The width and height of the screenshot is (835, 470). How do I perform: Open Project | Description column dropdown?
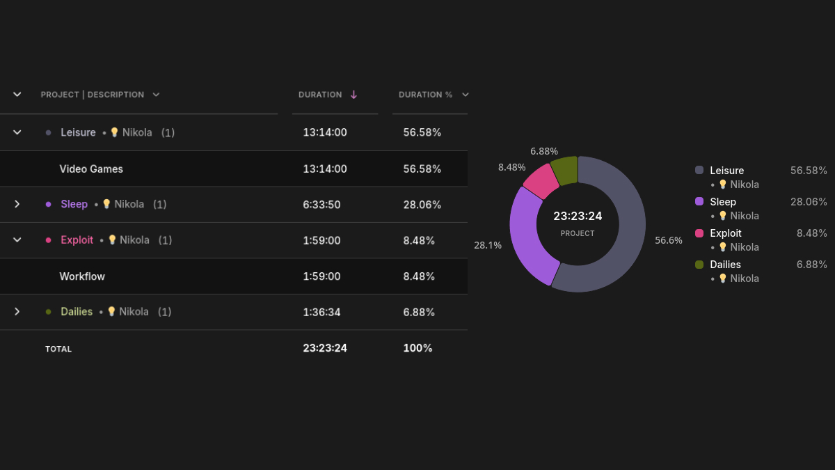pos(156,95)
